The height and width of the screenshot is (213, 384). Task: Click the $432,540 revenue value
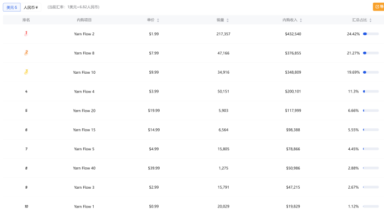coord(293,34)
